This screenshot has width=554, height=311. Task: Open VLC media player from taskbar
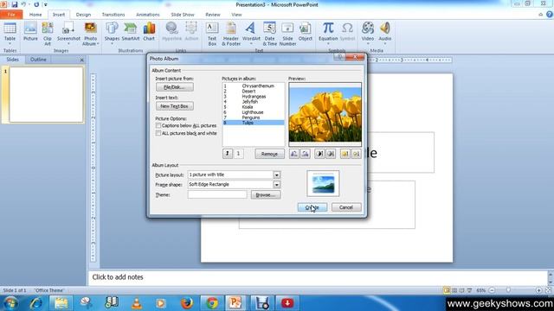pos(137,303)
